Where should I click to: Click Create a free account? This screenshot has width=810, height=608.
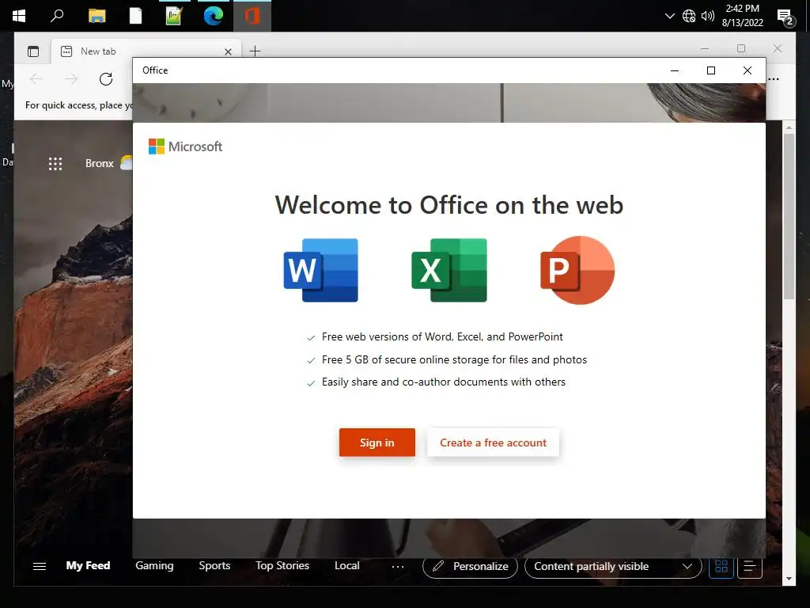[494, 443]
